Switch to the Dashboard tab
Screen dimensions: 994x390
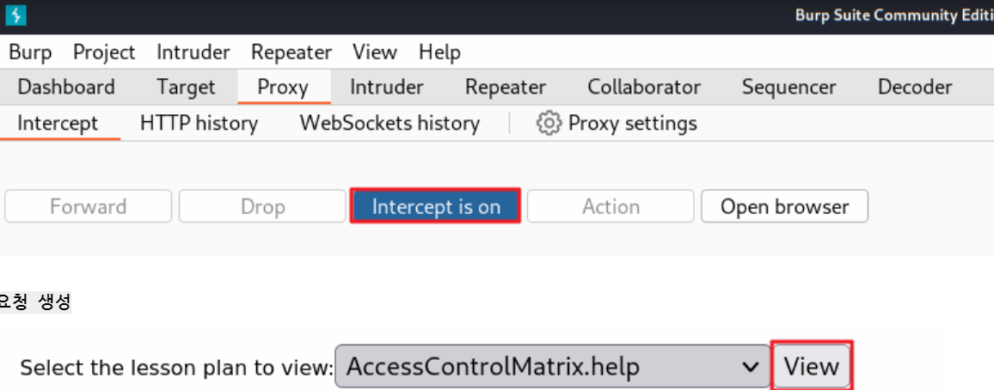click(x=66, y=87)
